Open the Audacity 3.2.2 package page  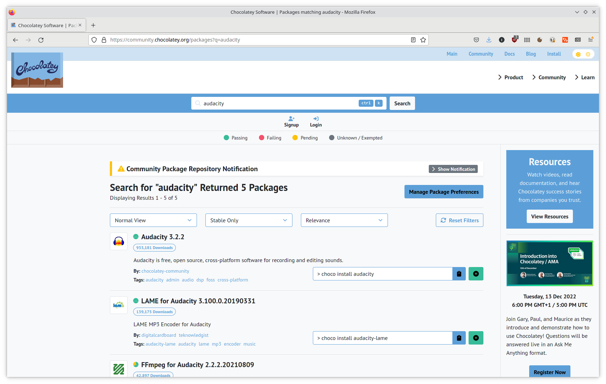point(163,237)
